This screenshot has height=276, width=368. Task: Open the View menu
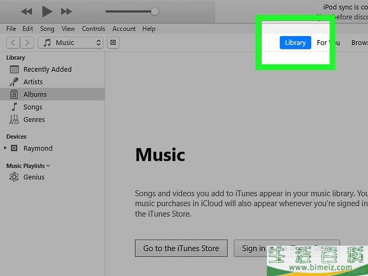(x=68, y=29)
